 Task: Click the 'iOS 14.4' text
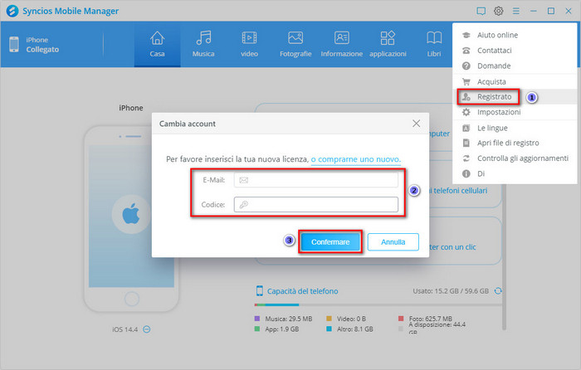pyautogui.click(x=124, y=329)
